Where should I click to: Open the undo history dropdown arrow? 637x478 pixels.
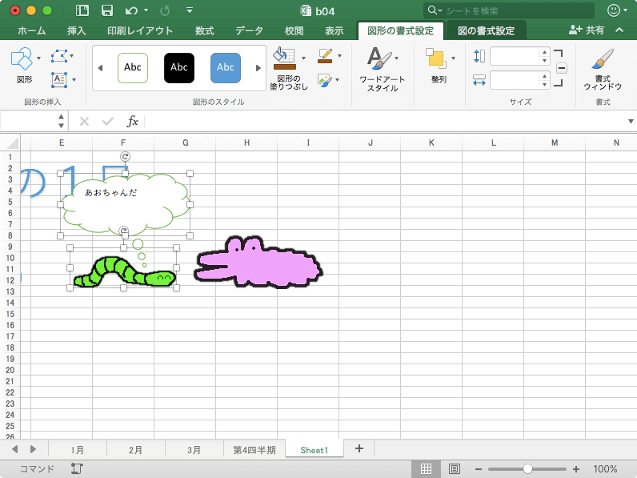coord(146,10)
